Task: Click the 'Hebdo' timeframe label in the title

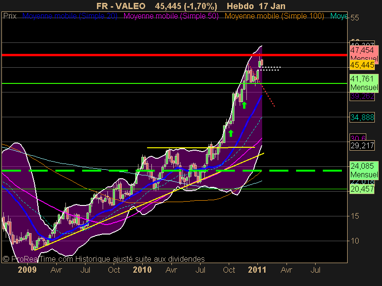Action: (x=240, y=6)
